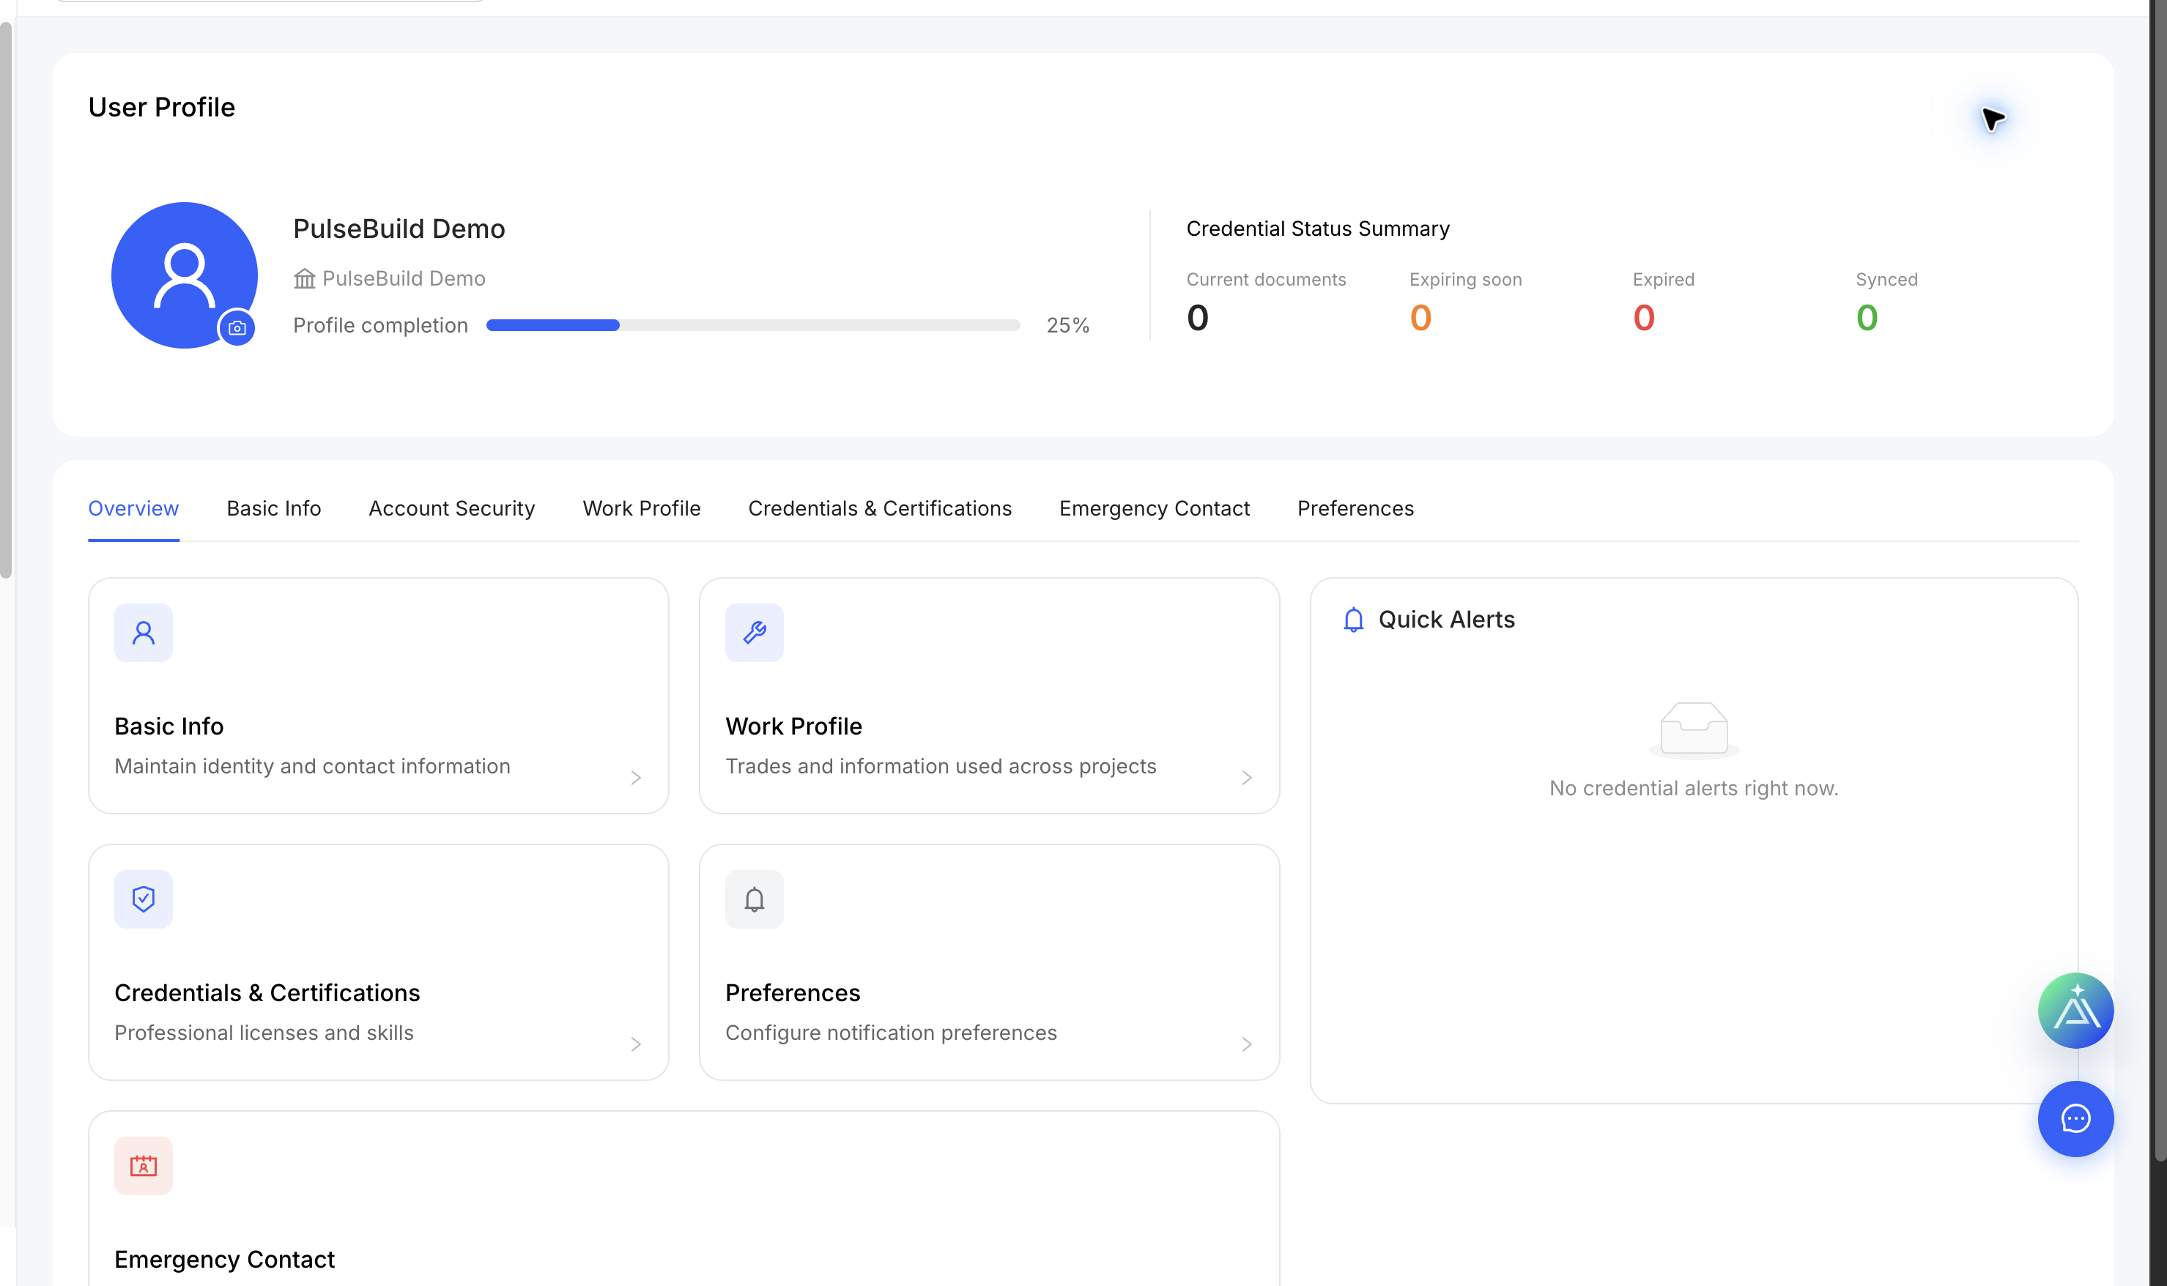Expand the Basic Info card chevron
The width and height of the screenshot is (2167, 1286).
[x=635, y=777]
